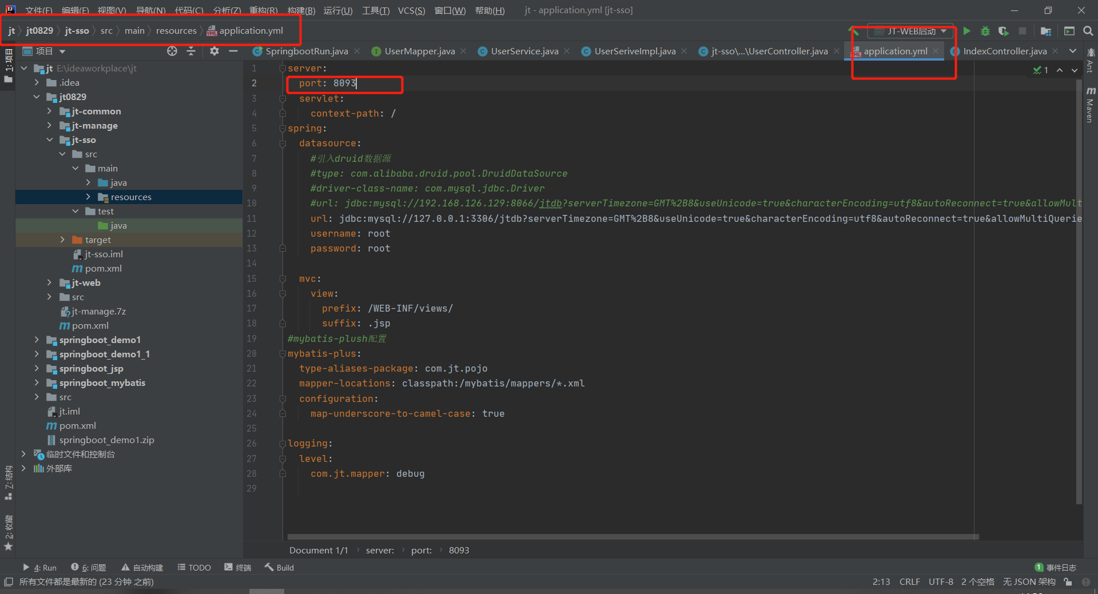Collapse the jt-sso module node
Image resolution: width=1098 pixels, height=594 pixels.
click(49, 139)
